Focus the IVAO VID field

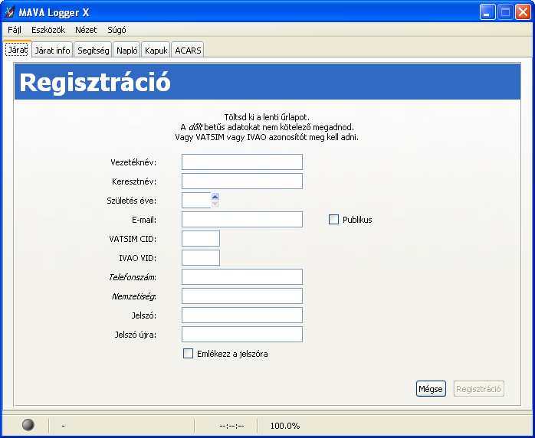click(x=201, y=257)
